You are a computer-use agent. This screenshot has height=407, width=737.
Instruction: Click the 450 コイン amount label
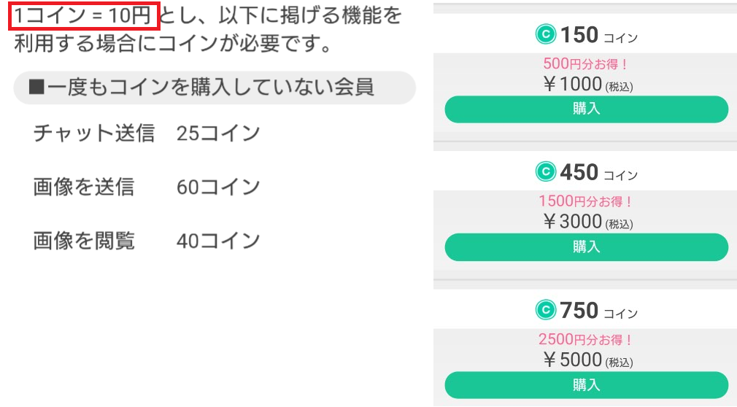(598, 173)
